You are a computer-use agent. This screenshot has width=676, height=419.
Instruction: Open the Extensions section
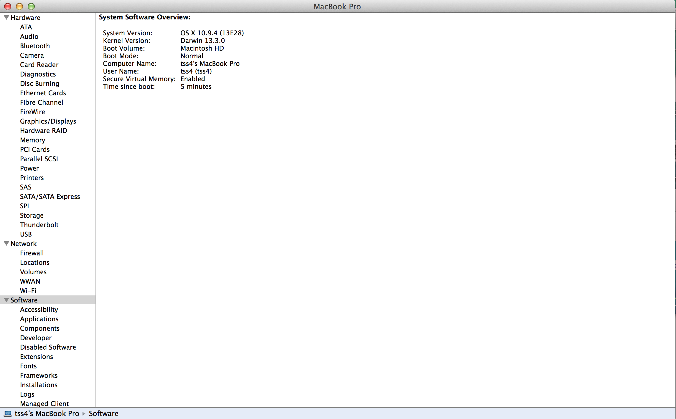(36, 356)
